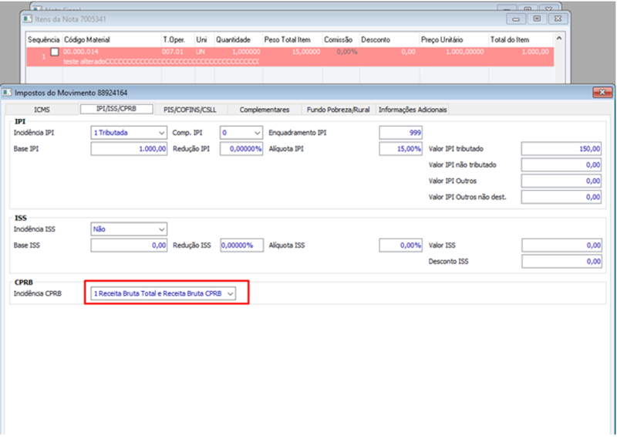Click the Redução IPI field
The width and height of the screenshot is (617, 437).
[241, 149]
